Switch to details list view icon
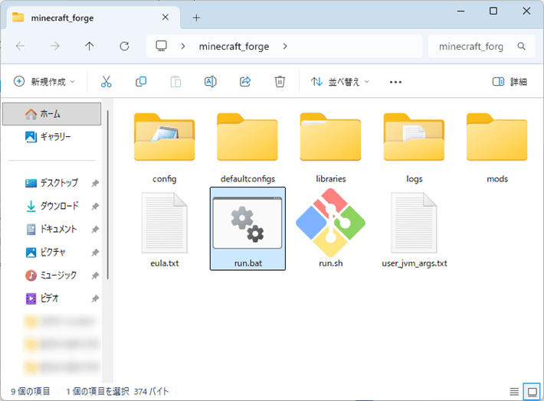This screenshot has width=544, height=401. pos(514,392)
